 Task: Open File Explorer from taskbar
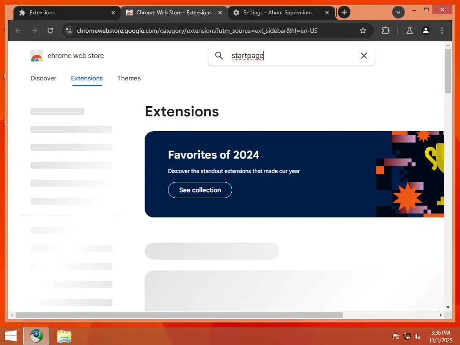tap(64, 336)
